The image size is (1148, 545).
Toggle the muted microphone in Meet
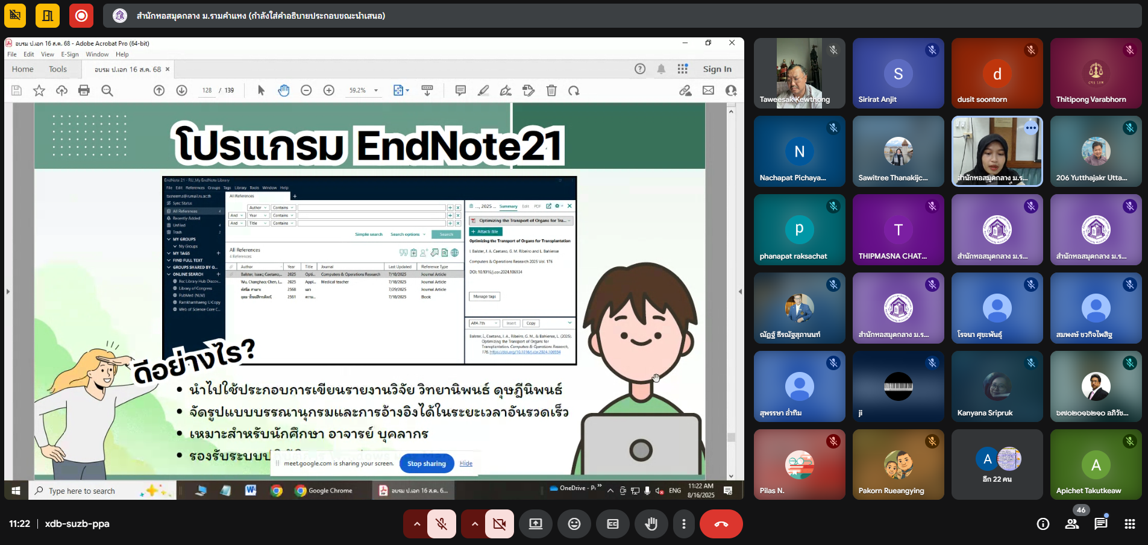[442, 524]
